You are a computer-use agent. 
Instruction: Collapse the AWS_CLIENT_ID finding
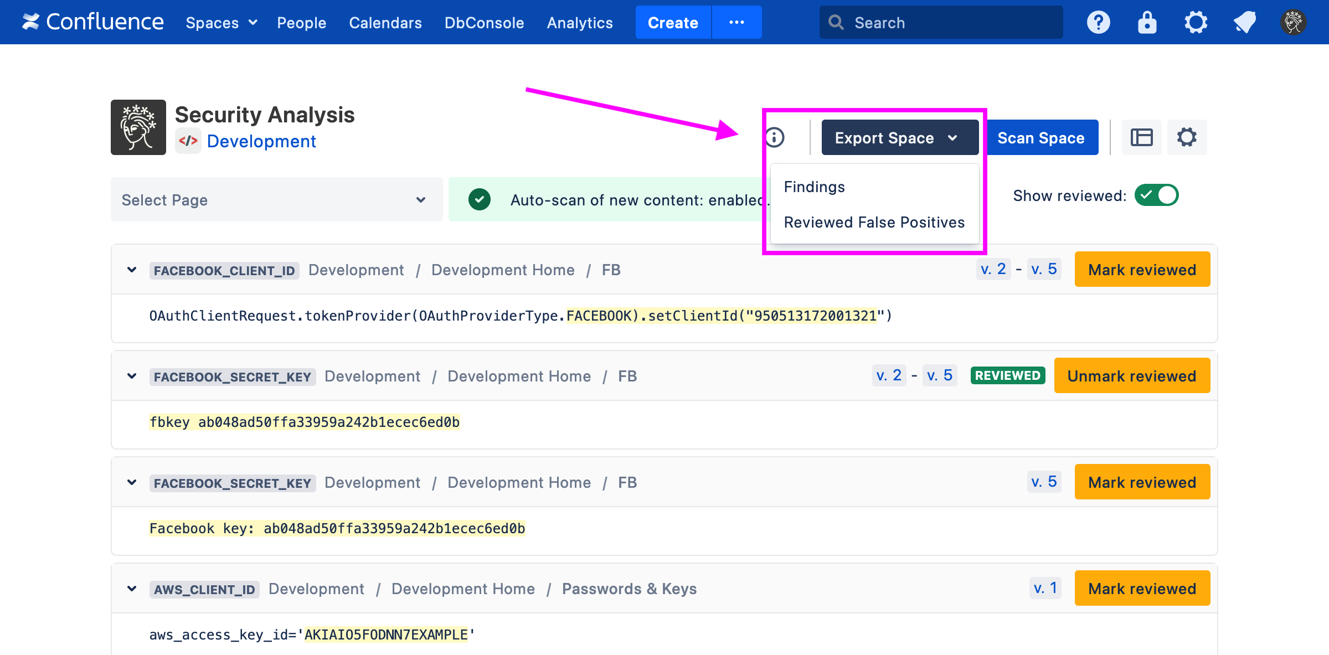pos(132,589)
